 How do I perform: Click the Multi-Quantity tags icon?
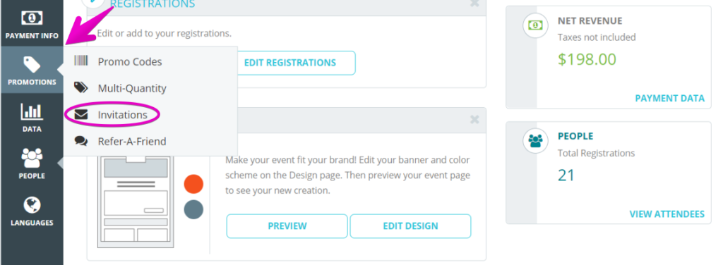pyautogui.click(x=81, y=88)
